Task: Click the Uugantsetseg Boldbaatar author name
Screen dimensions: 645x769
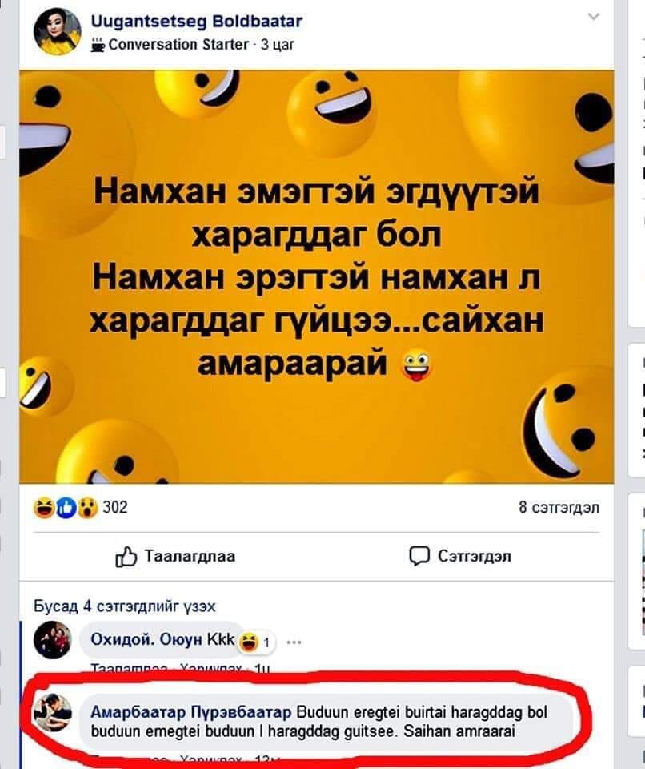Action: coord(197,21)
